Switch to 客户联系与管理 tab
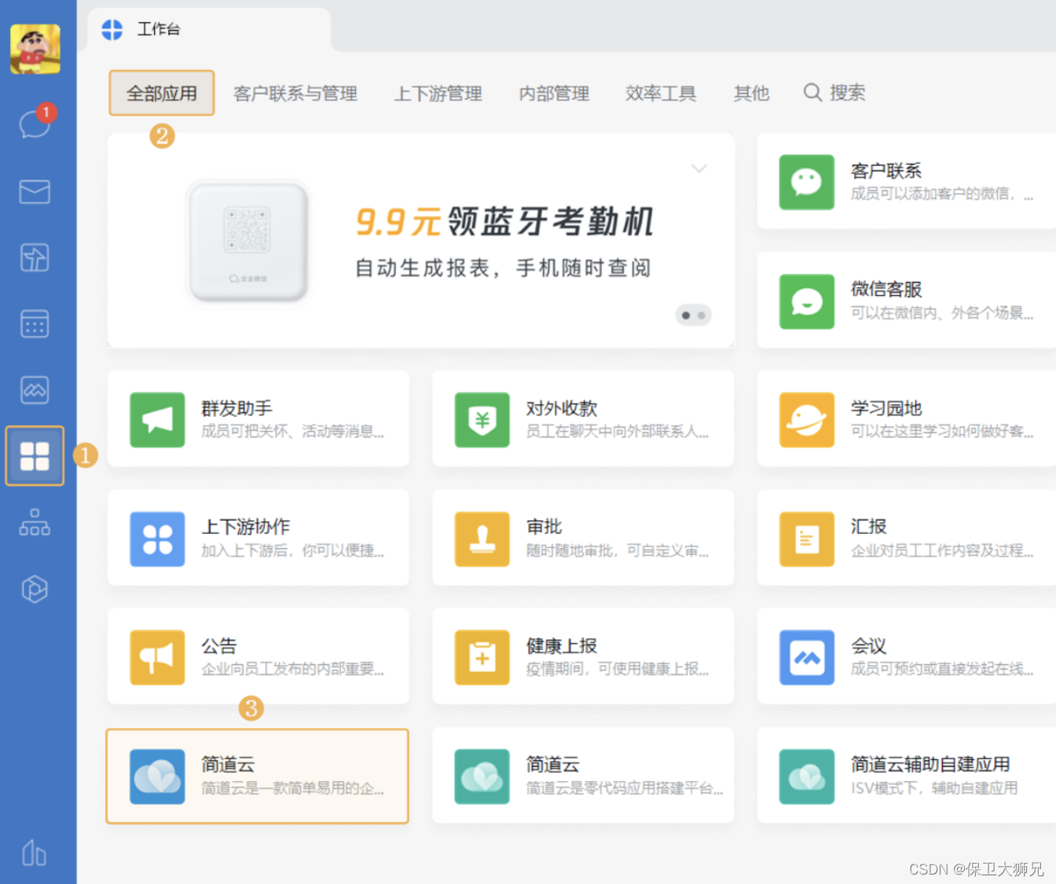Image resolution: width=1056 pixels, height=884 pixels. [x=295, y=93]
